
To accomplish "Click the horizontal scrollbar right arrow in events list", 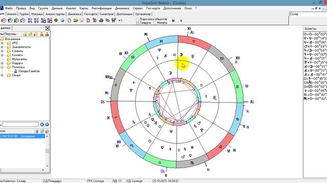I will pos(43,170).
